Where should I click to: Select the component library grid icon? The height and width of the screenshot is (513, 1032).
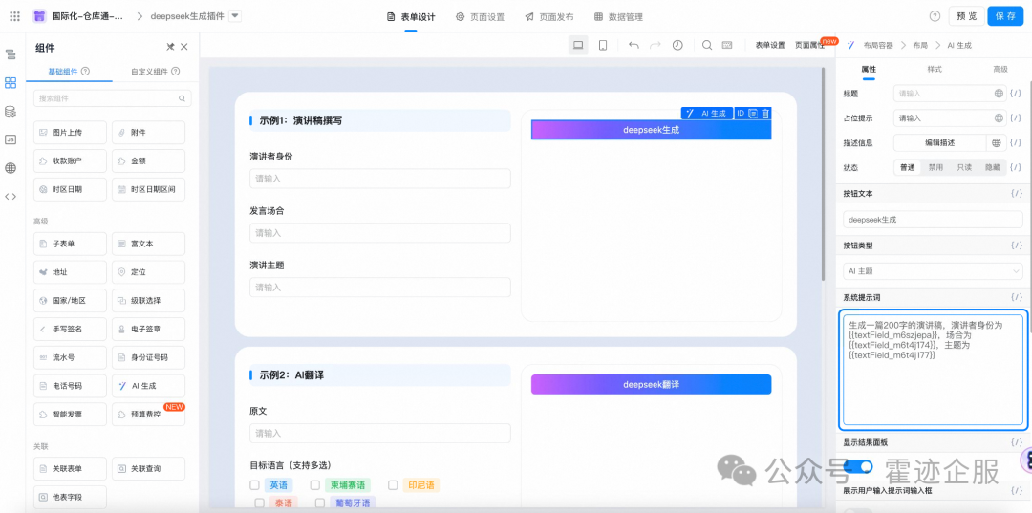pyautogui.click(x=11, y=82)
